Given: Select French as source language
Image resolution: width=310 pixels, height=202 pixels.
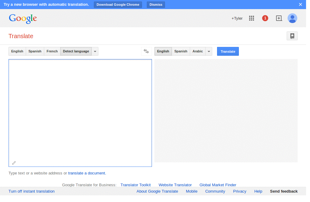Looking at the screenshot, I should [52, 51].
